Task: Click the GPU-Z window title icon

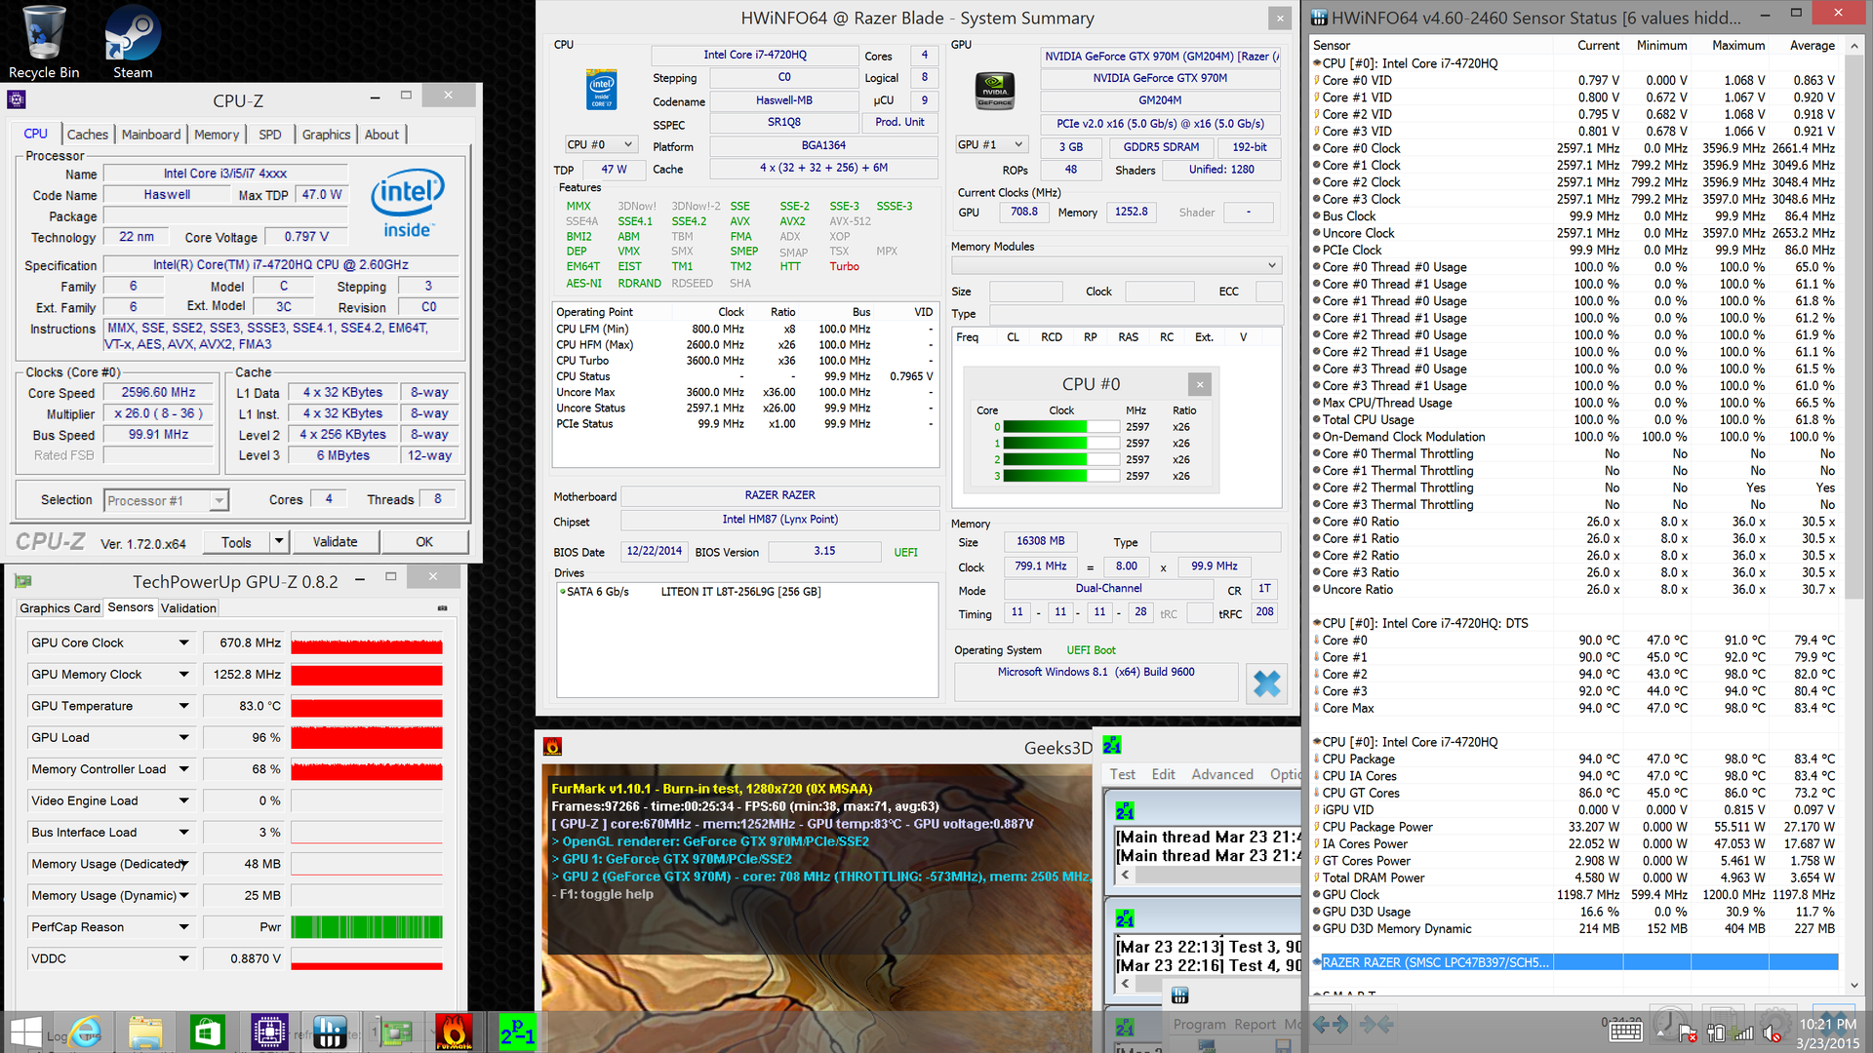Action: tap(23, 581)
